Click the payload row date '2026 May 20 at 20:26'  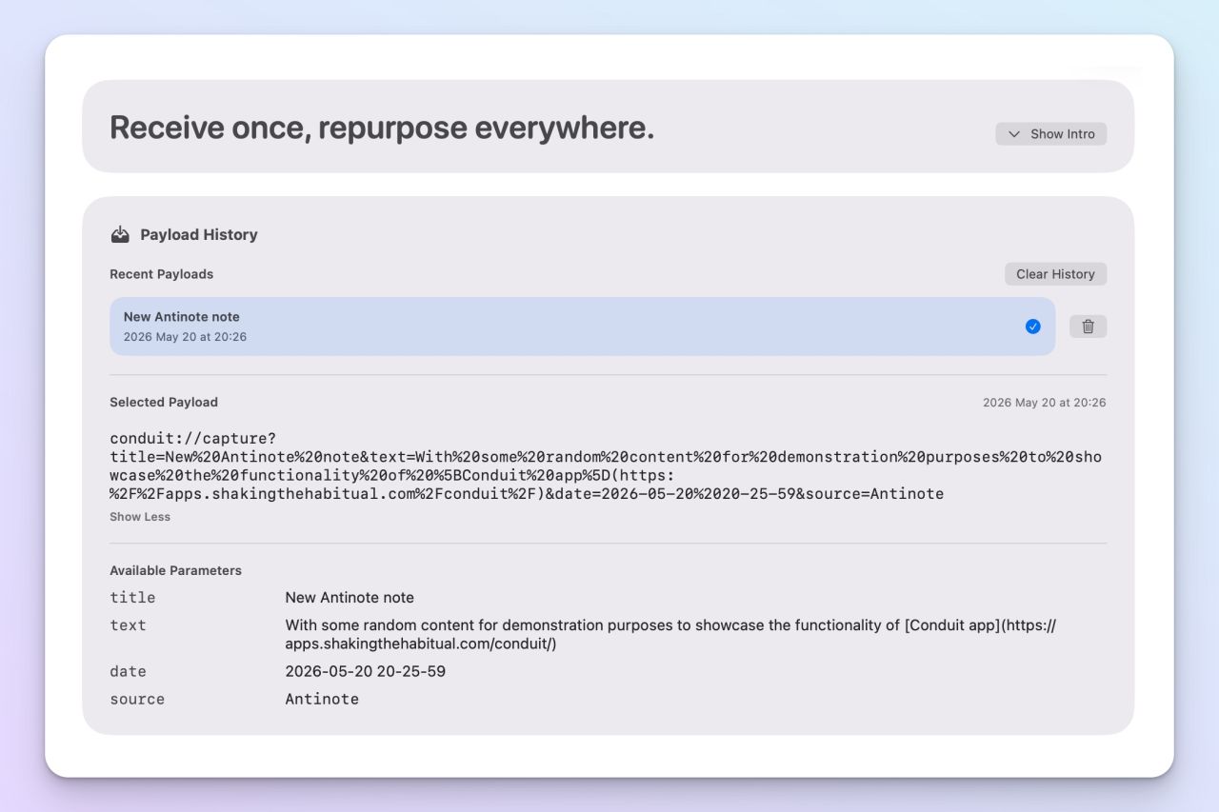[x=185, y=337]
